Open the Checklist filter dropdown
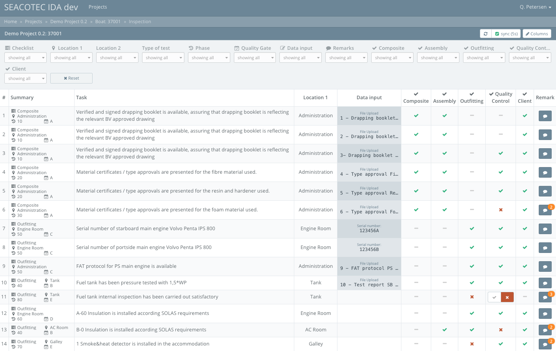This screenshot has height=351, width=556. point(26,58)
